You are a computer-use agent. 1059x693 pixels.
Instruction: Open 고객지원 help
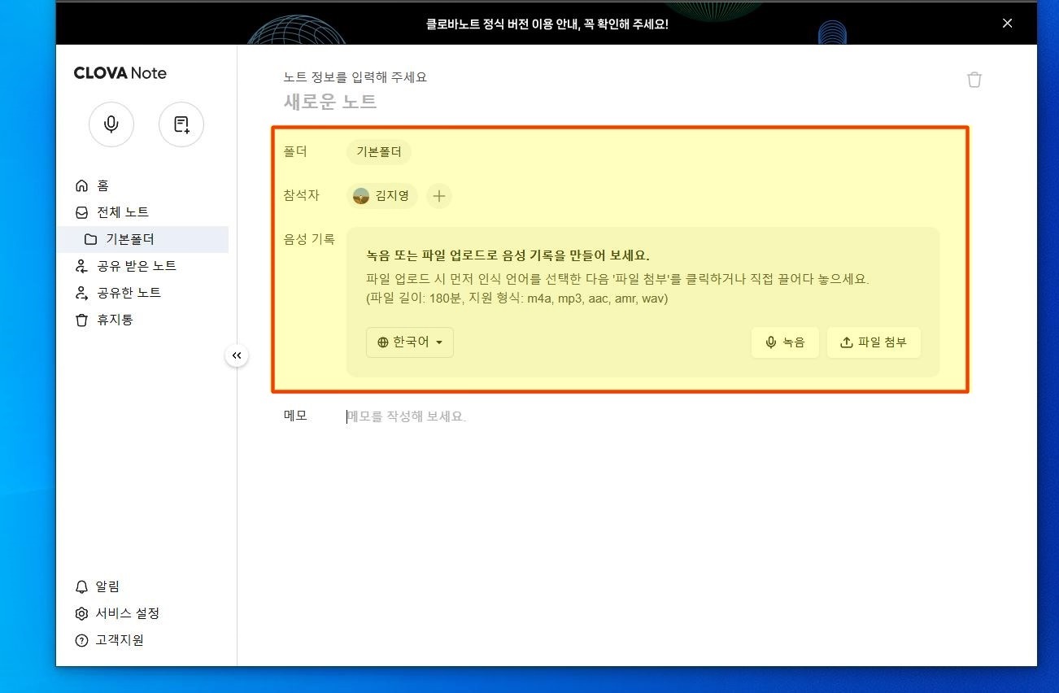pos(109,640)
